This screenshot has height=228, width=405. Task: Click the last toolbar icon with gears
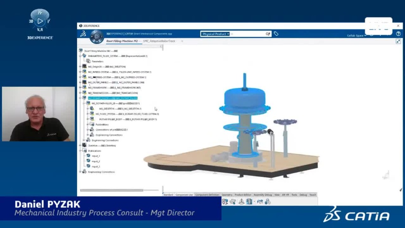click(268, 202)
